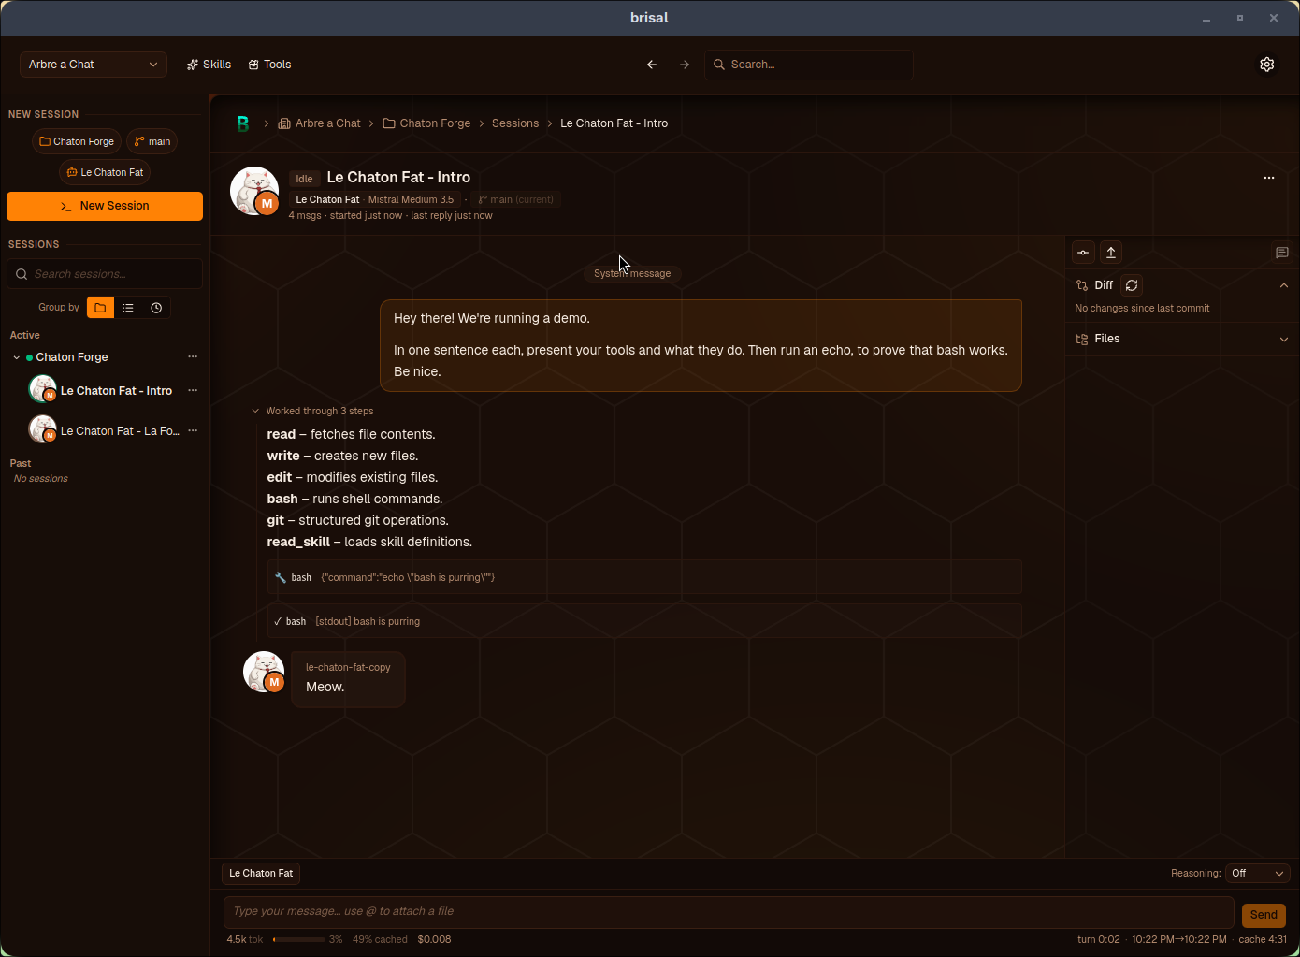The image size is (1300, 957).
Task: Click the $0.008 cost value
Action: (434, 939)
